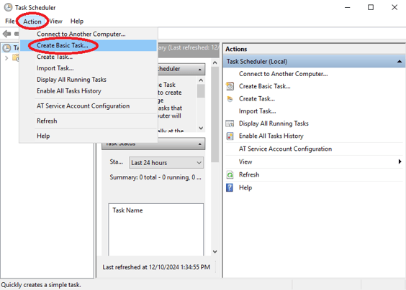Select the Task Scheduler clock icon in tree
This screenshot has width=406, height=290.
point(6,48)
